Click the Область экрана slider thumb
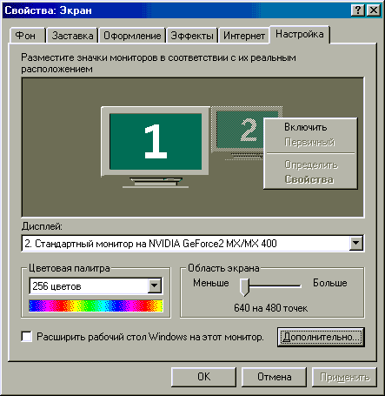This screenshot has width=385, height=396. coord(244,287)
